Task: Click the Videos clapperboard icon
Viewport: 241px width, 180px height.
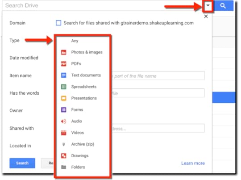Action: [64, 133]
